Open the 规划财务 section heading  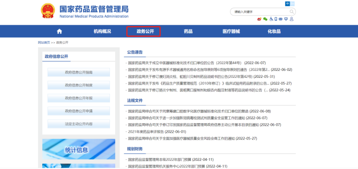[135, 149]
